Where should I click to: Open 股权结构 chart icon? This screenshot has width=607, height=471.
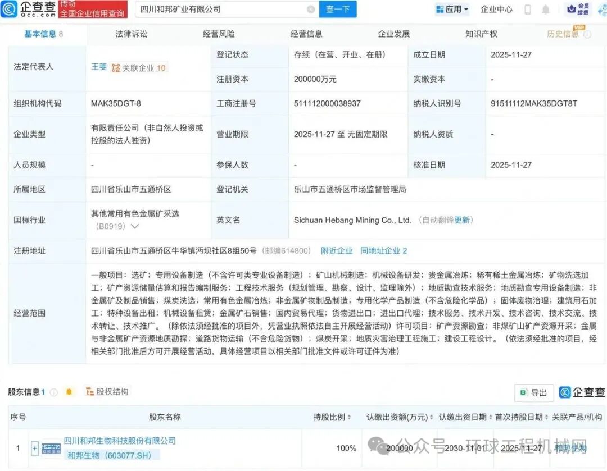coord(90,392)
